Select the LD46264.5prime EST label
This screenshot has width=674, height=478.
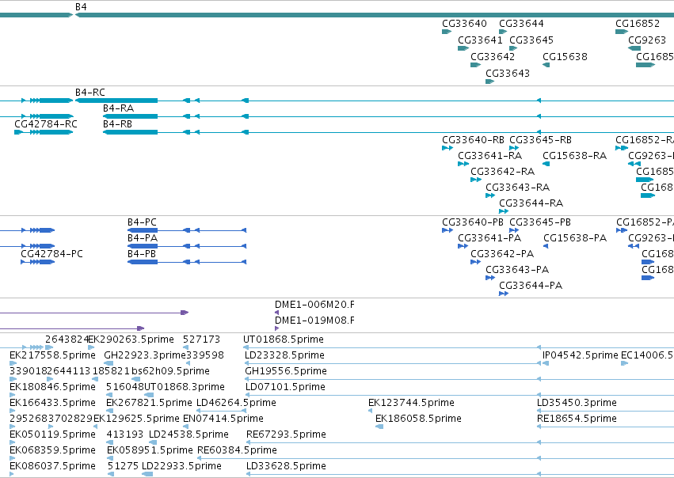pos(236,403)
